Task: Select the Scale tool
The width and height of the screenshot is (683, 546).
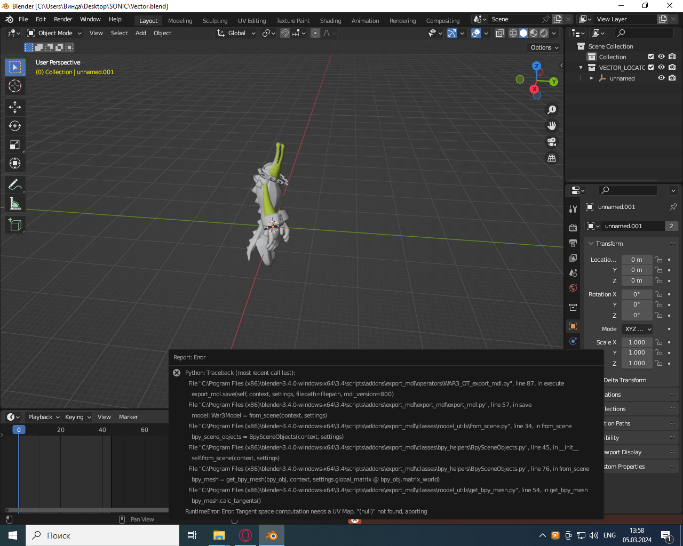Action: point(15,145)
